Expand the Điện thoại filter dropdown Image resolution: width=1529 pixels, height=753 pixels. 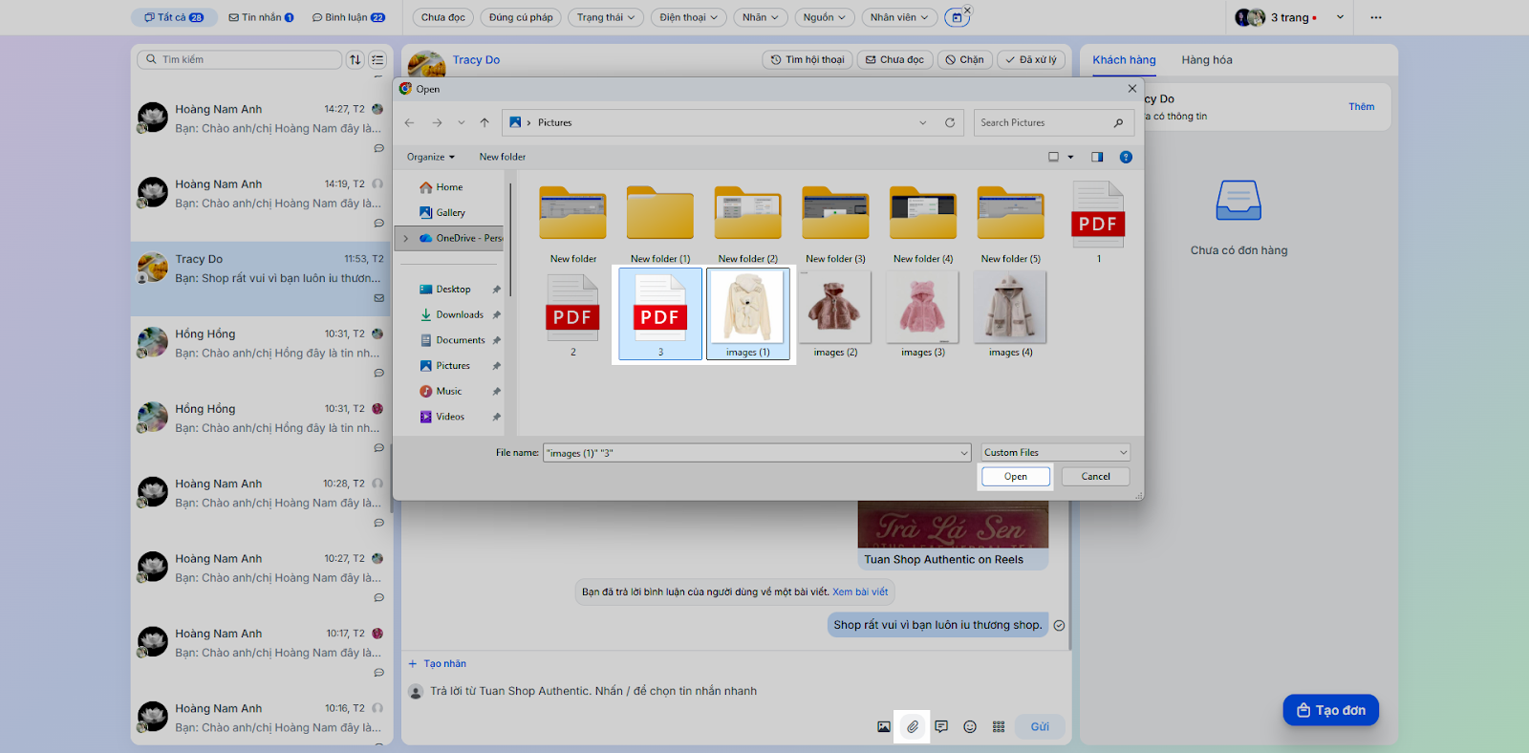(688, 17)
